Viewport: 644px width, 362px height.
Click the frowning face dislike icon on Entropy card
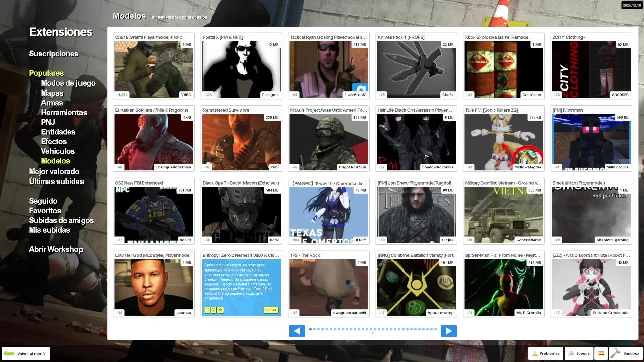[x=214, y=310]
